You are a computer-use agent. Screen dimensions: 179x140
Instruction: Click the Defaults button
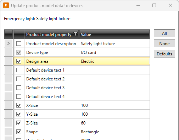[164, 54]
